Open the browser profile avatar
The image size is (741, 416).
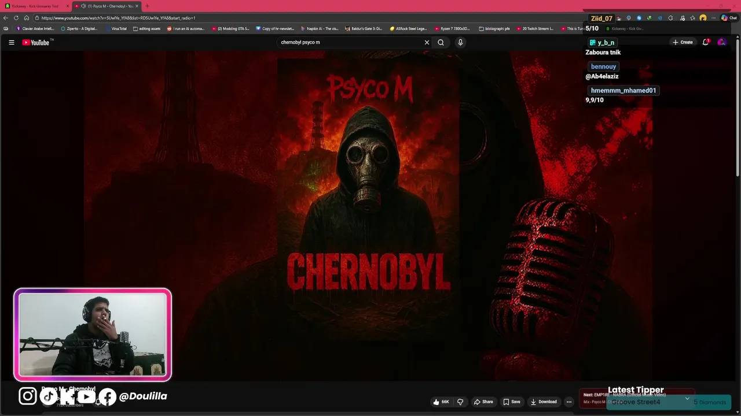coord(703,18)
